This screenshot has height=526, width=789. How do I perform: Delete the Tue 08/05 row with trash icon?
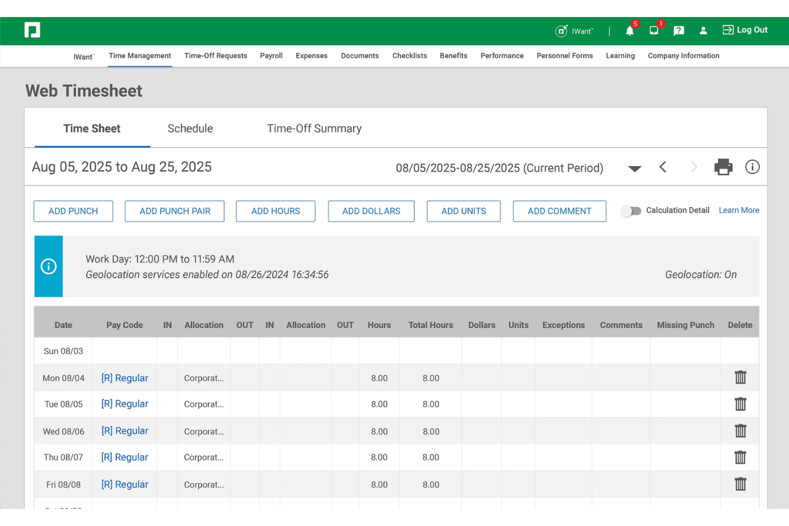click(740, 404)
